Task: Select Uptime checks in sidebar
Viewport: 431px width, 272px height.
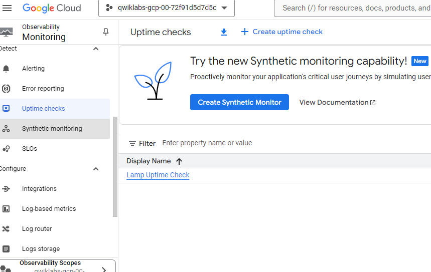Action: click(44, 109)
